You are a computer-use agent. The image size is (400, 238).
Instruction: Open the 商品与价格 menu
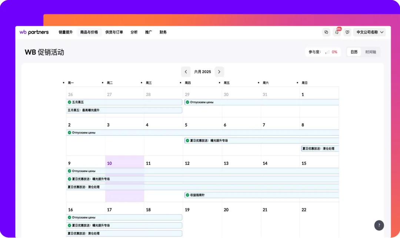(x=89, y=32)
